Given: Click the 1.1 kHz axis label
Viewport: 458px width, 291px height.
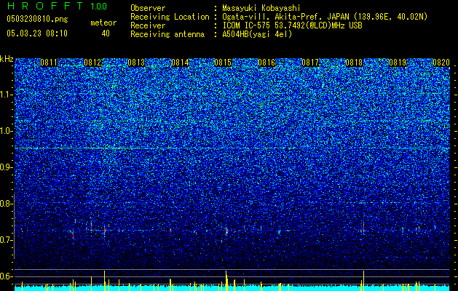Looking at the screenshot, I should point(6,95).
